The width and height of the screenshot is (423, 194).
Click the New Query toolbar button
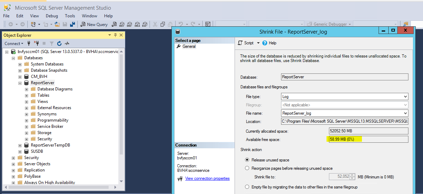click(94, 24)
